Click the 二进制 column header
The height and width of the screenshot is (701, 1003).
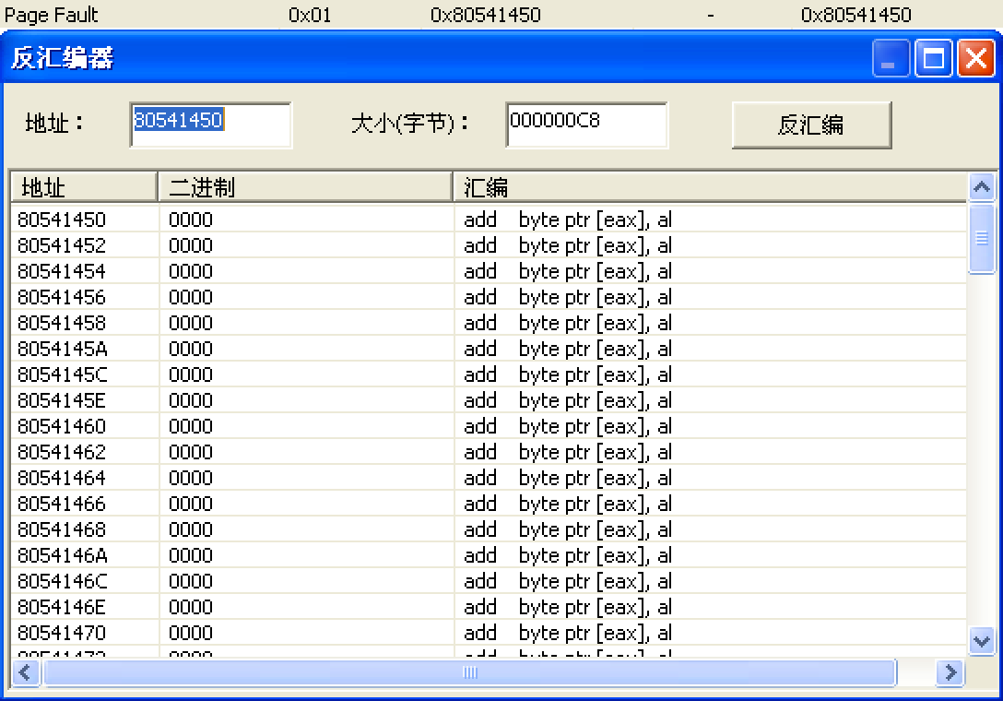[304, 186]
